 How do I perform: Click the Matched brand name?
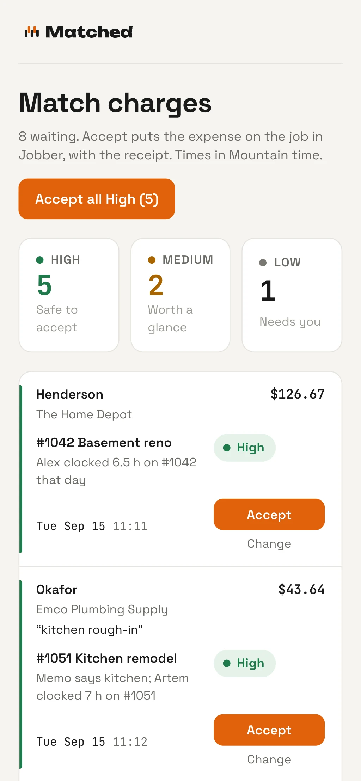89,32
